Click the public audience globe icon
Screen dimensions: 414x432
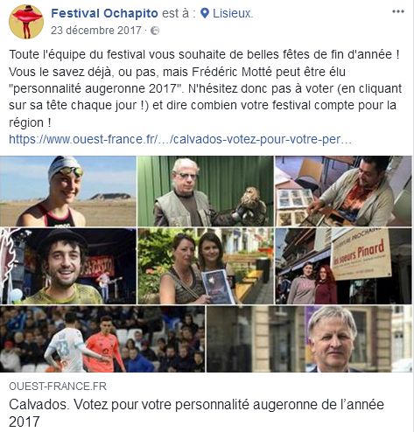(155, 31)
